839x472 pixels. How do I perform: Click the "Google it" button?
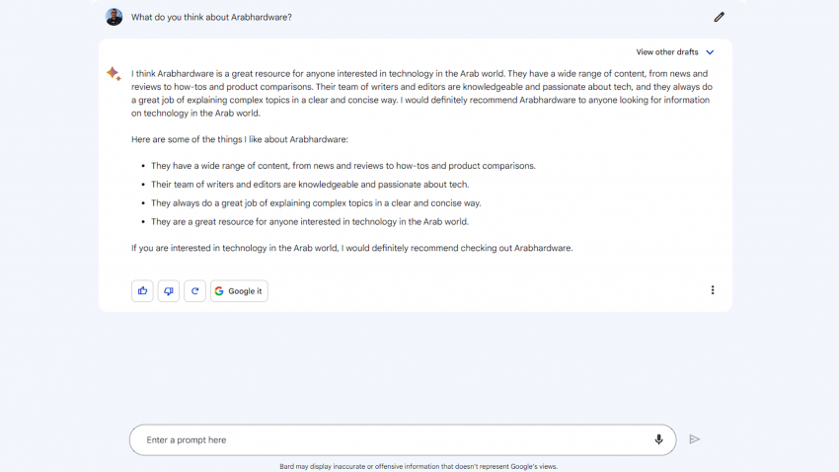[x=239, y=291]
